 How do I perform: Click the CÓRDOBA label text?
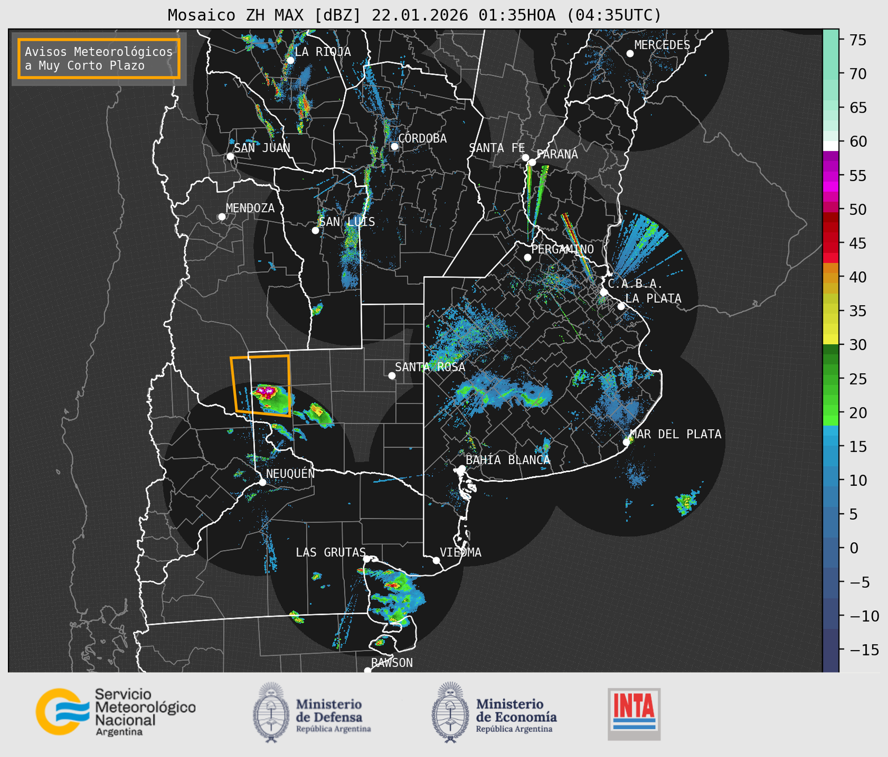coord(422,138)
